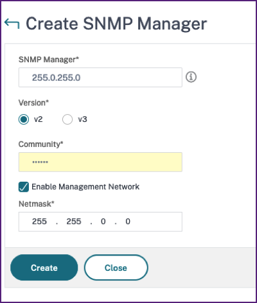257x303 pixels.
Task: Click the Create SNMP Manager heading
Action: pyautogui.click(x=116, y=24)
